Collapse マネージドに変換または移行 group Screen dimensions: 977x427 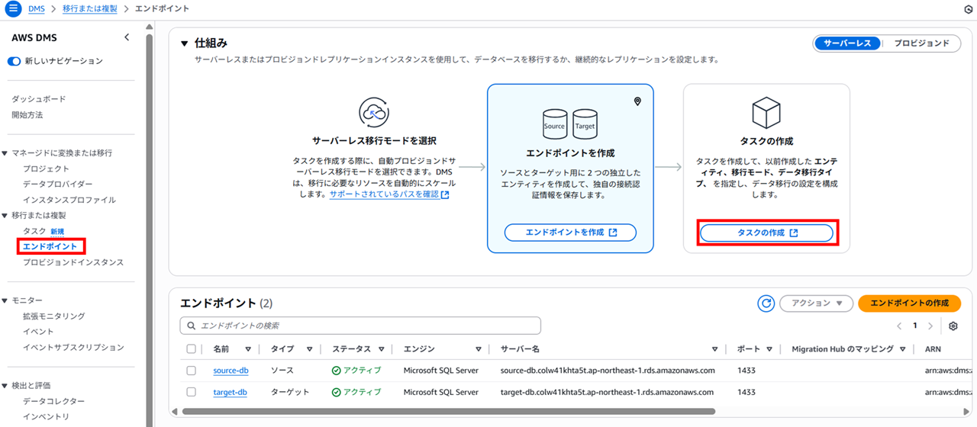pos(5,153)
